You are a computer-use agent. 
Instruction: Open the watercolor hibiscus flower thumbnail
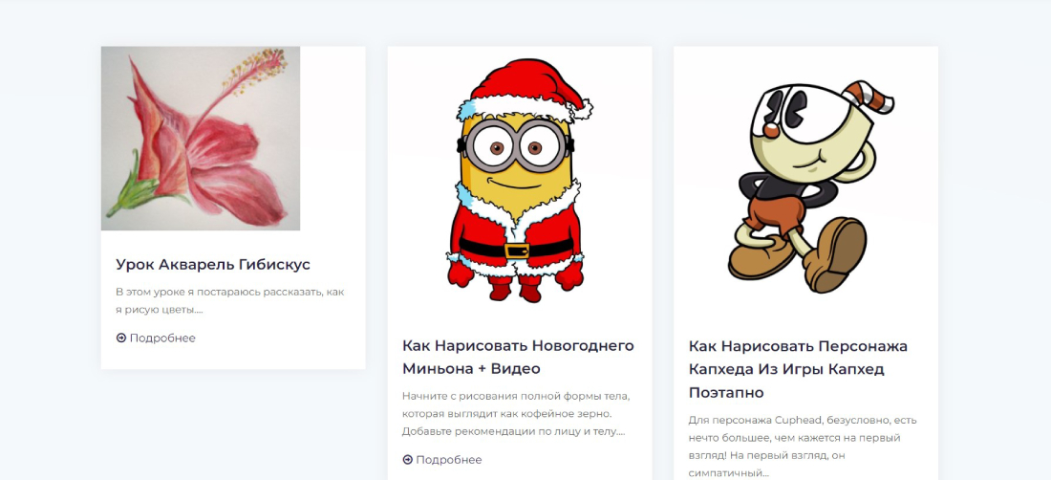[201, 138]
